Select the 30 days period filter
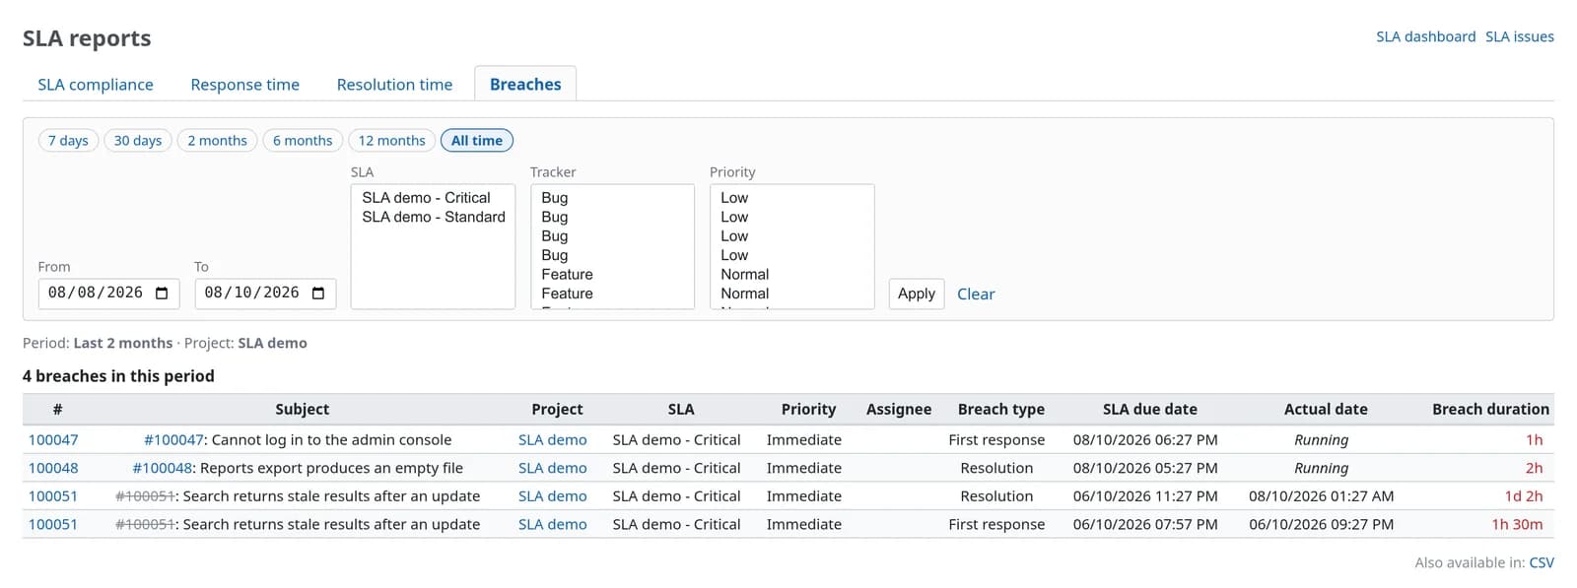Viewport: 1577px width, 588px height. (138, 141)
